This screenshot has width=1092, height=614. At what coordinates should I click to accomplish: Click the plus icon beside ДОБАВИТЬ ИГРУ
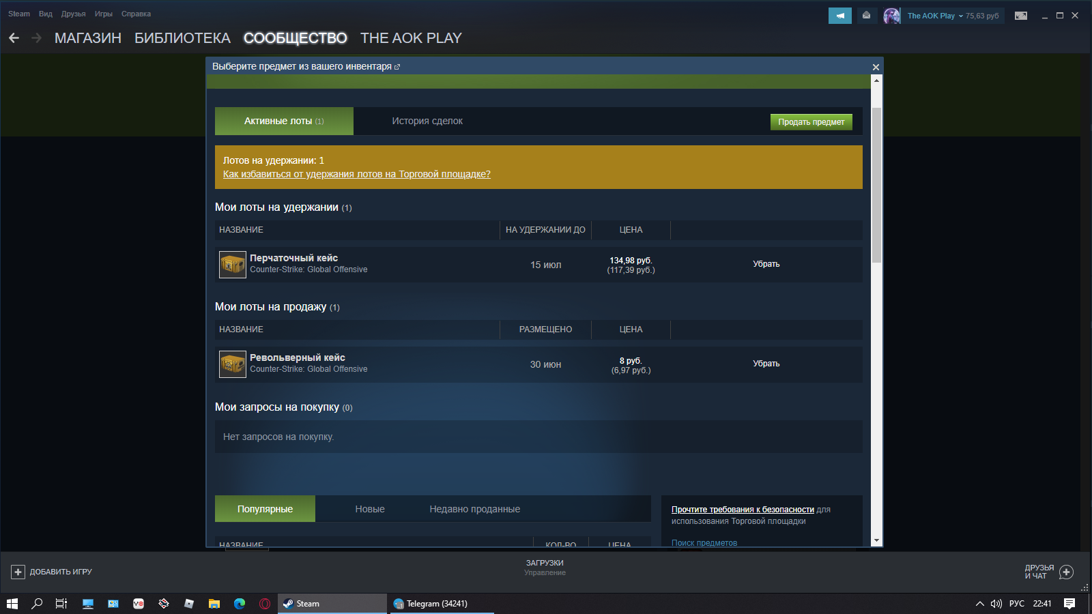pyautogui.click(x=18, y=572)
